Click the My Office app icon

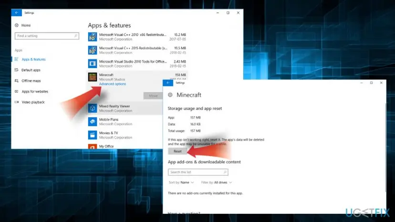tap(93, 146)
